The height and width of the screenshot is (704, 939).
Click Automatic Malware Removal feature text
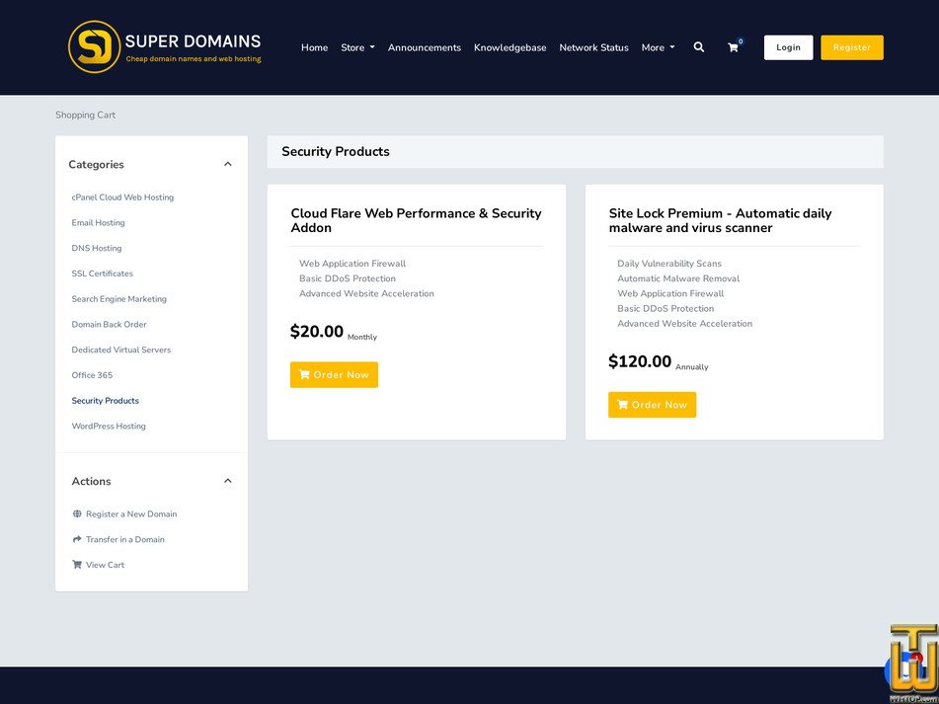[x=678, y=278]
